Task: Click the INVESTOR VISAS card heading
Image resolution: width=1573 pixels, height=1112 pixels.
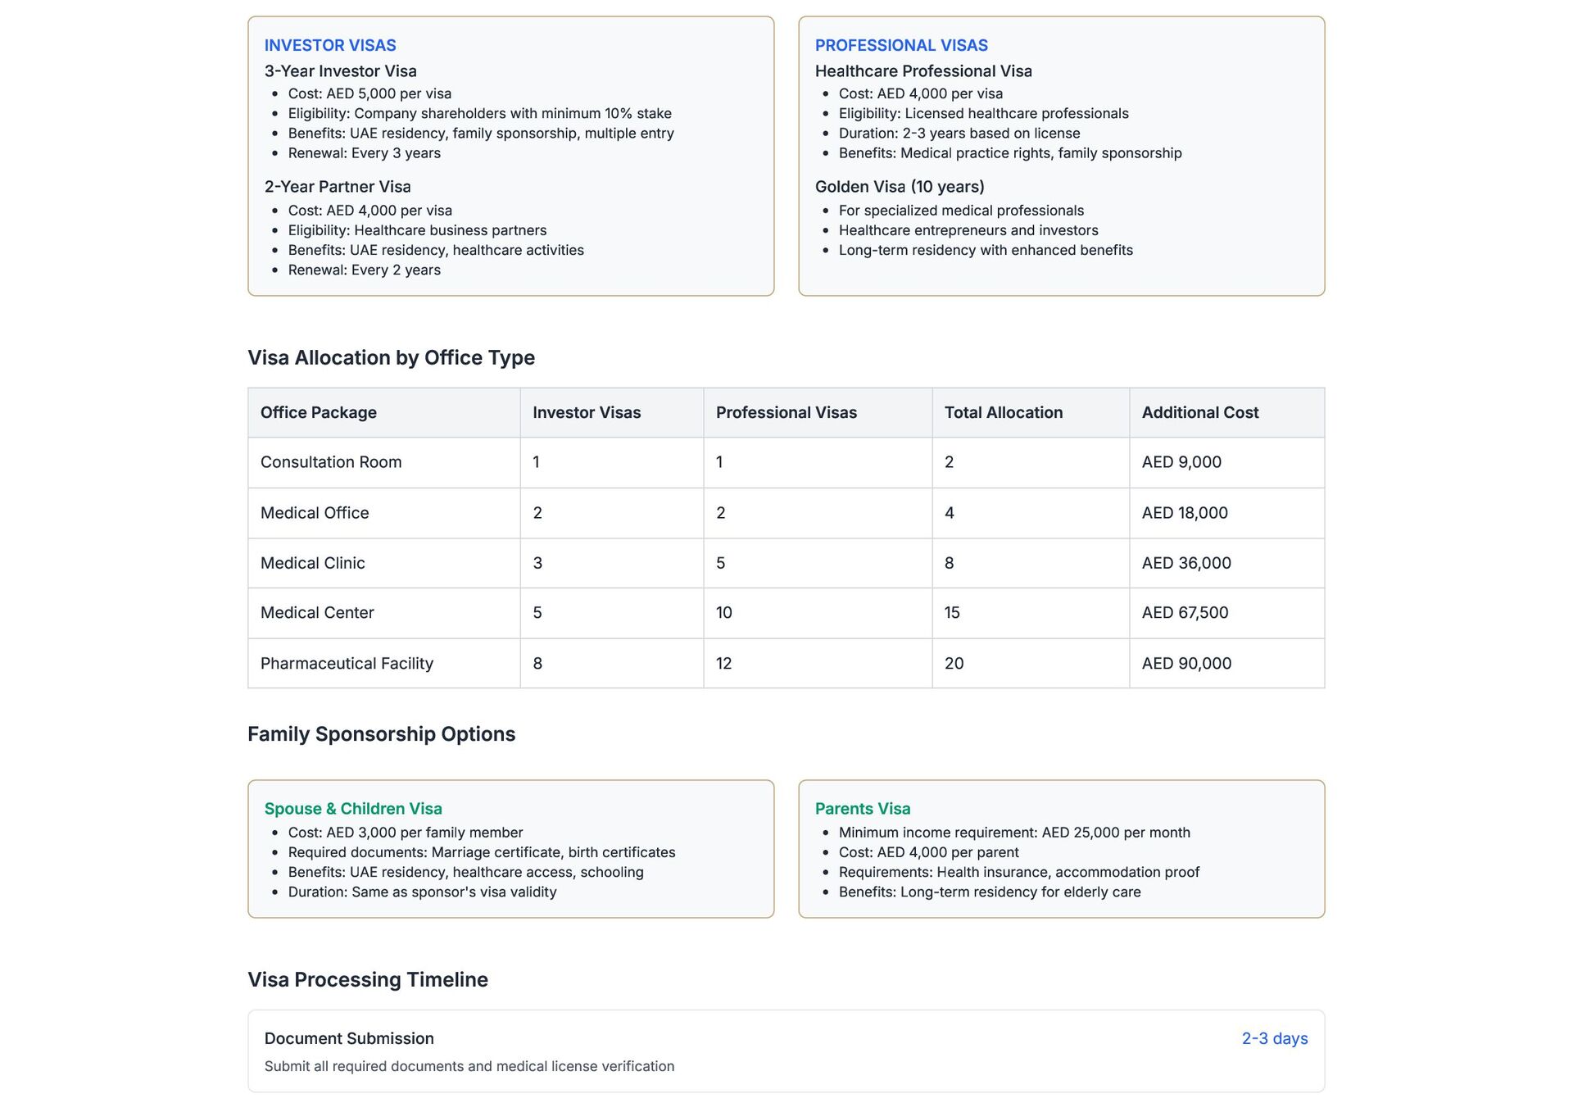Action: [x=330, y=46]
